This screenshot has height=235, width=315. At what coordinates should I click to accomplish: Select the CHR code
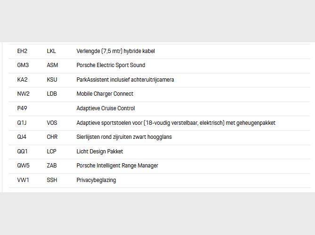pyautogui.click(x=52, y=137)
